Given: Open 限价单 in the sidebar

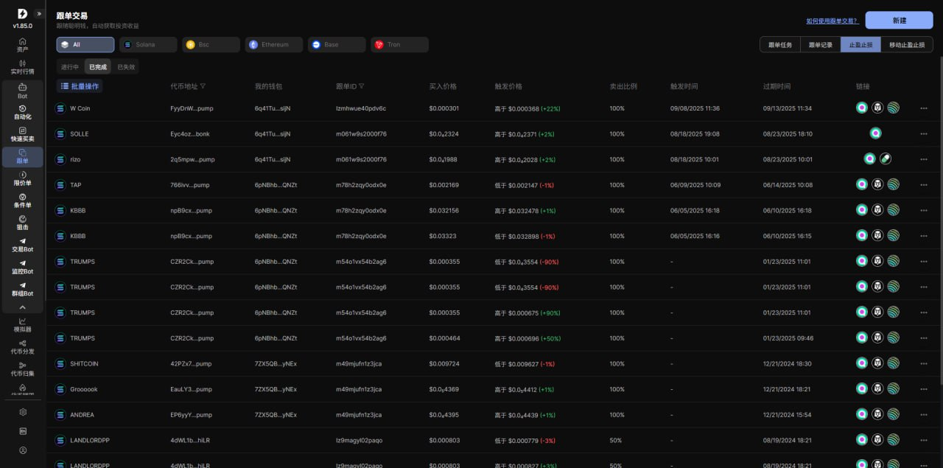Looking at the screenshot, I should click(x=22, y=178).
